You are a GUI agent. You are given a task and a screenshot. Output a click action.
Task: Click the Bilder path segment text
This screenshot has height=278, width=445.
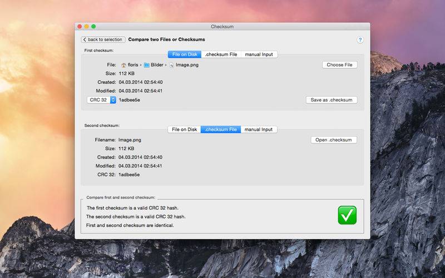157,64
